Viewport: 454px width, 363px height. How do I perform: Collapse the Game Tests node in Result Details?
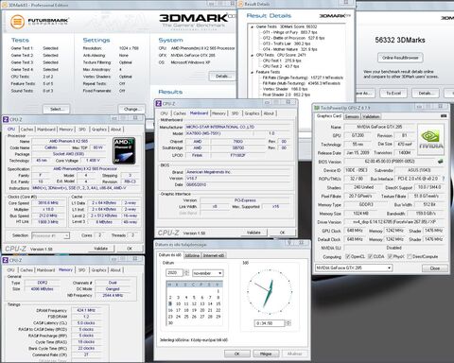click(252, 27)
